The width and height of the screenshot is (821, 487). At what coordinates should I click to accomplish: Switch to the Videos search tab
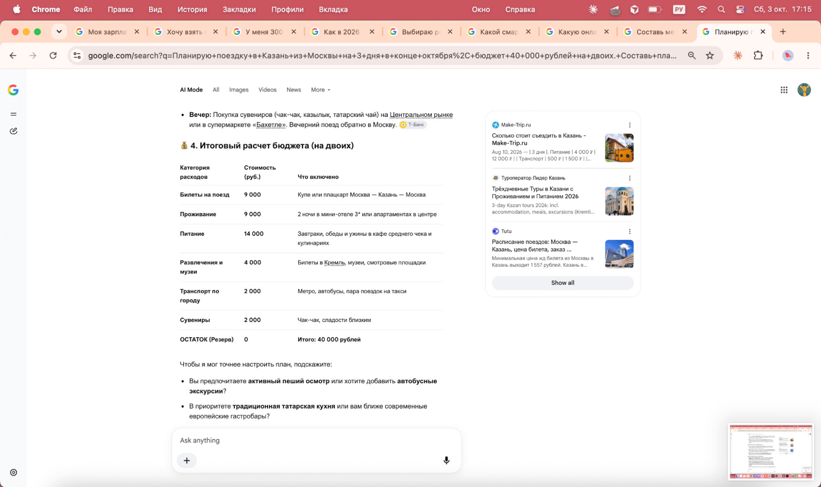(x=267, y=90)
